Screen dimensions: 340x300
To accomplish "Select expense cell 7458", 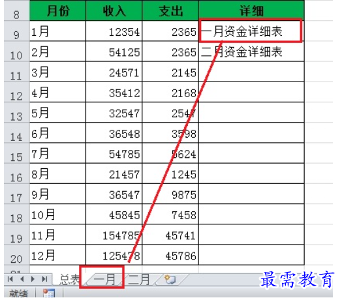I will 170,214.
